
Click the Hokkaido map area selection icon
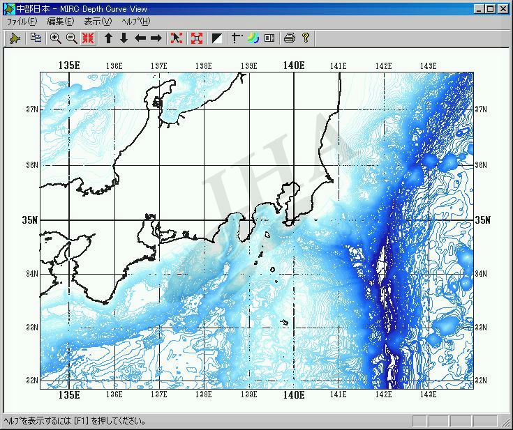click(x=15, y=38)
